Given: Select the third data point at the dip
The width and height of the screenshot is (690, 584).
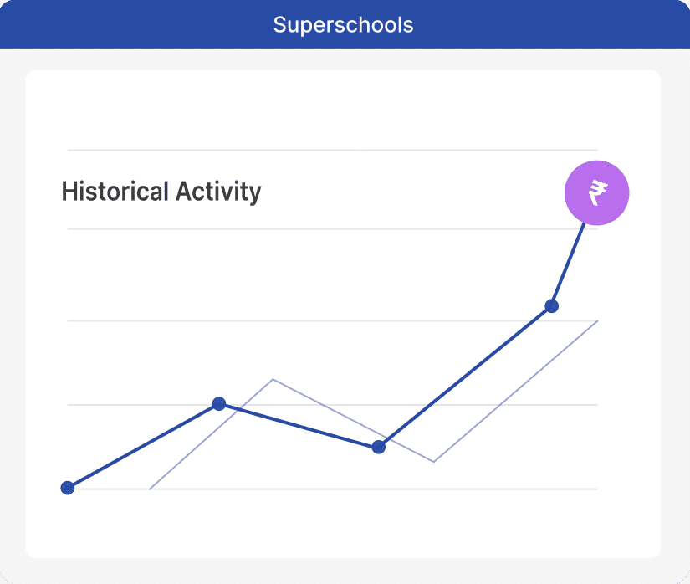Looking at the screenshot, I should tap(378, 447).
